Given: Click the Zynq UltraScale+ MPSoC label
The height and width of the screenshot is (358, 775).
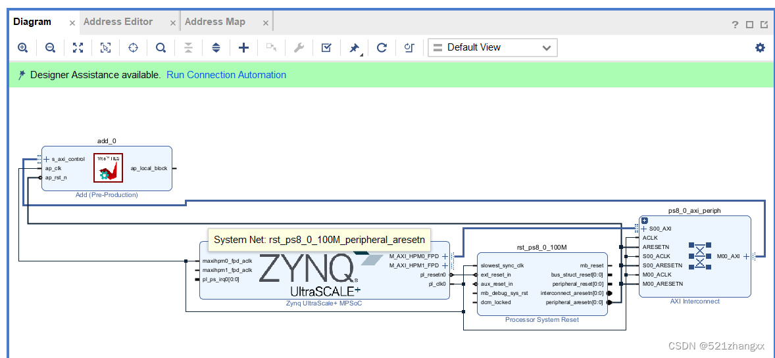Looking at the screenshot, I should (325, 303).
